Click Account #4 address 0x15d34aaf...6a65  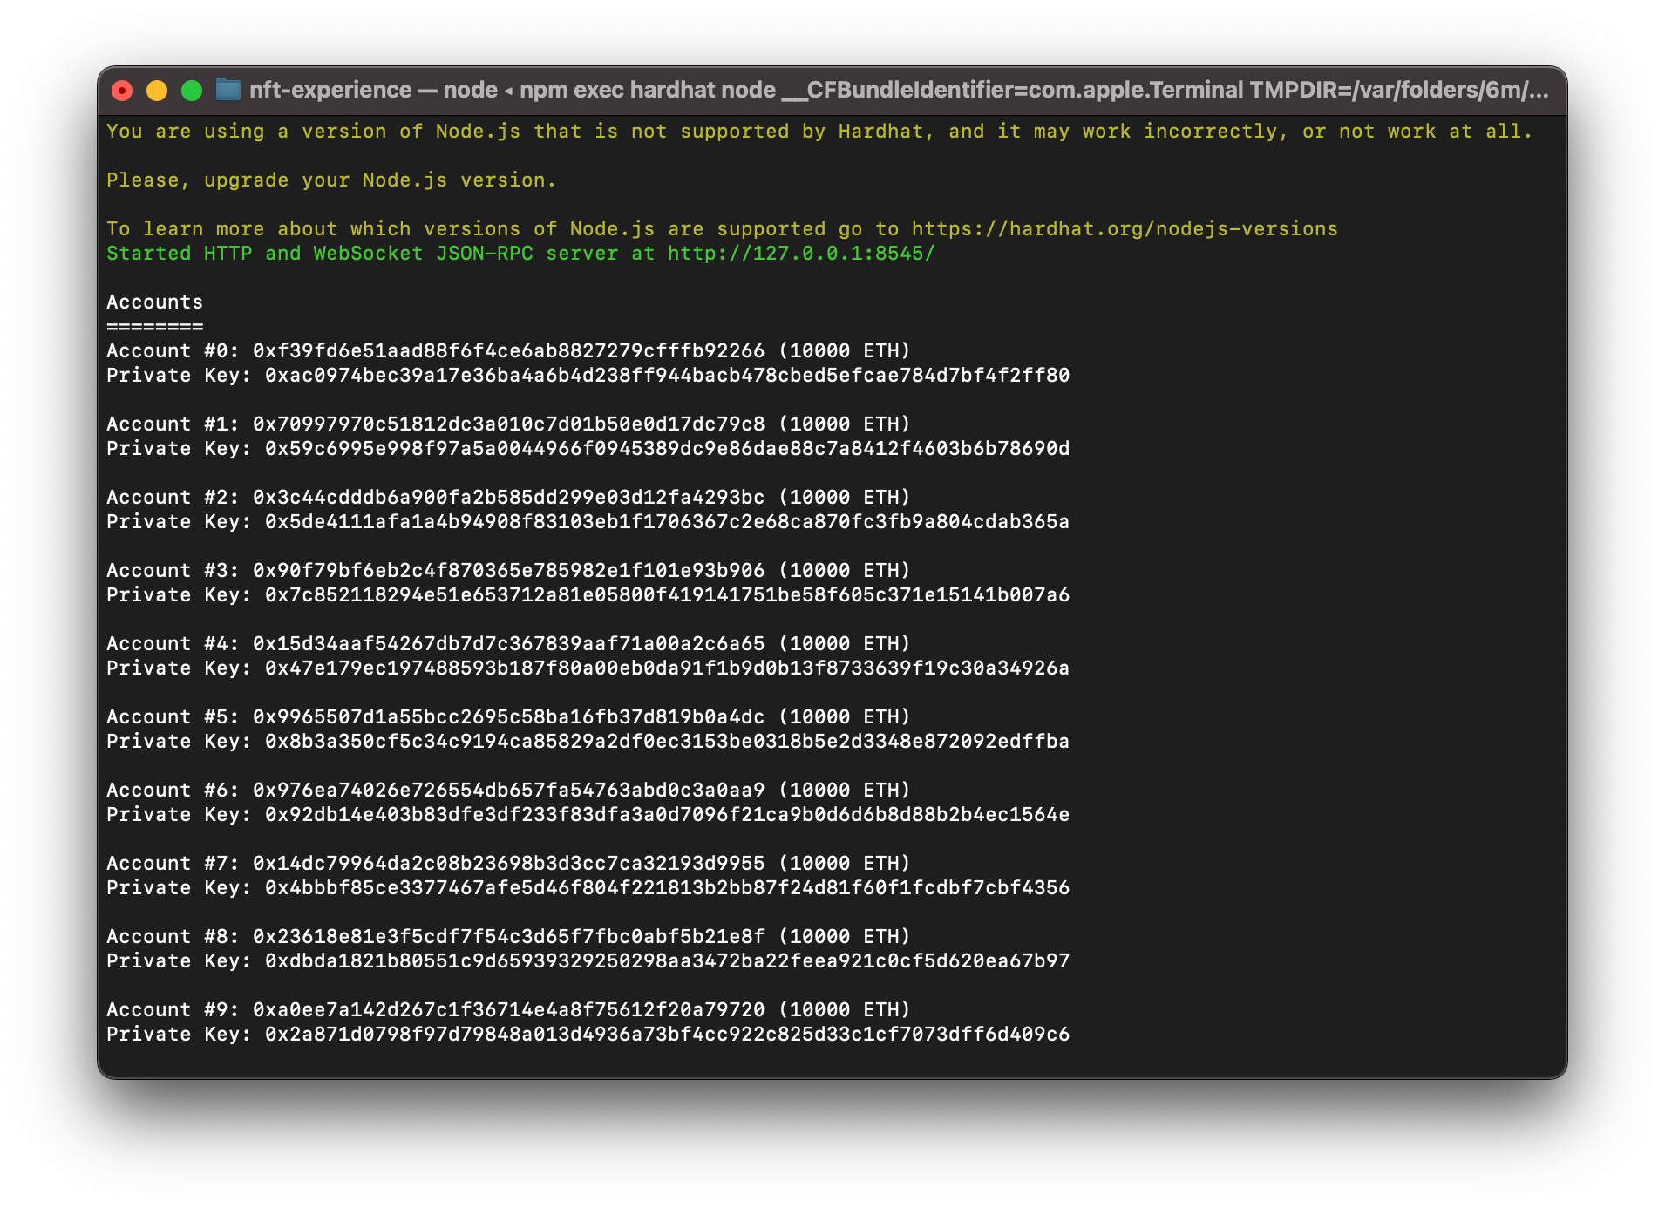[x=508, y=644]
